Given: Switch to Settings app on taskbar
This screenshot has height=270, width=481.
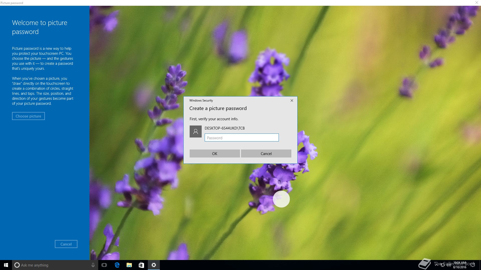Looking at the screenshot, I should coord(154,265).
